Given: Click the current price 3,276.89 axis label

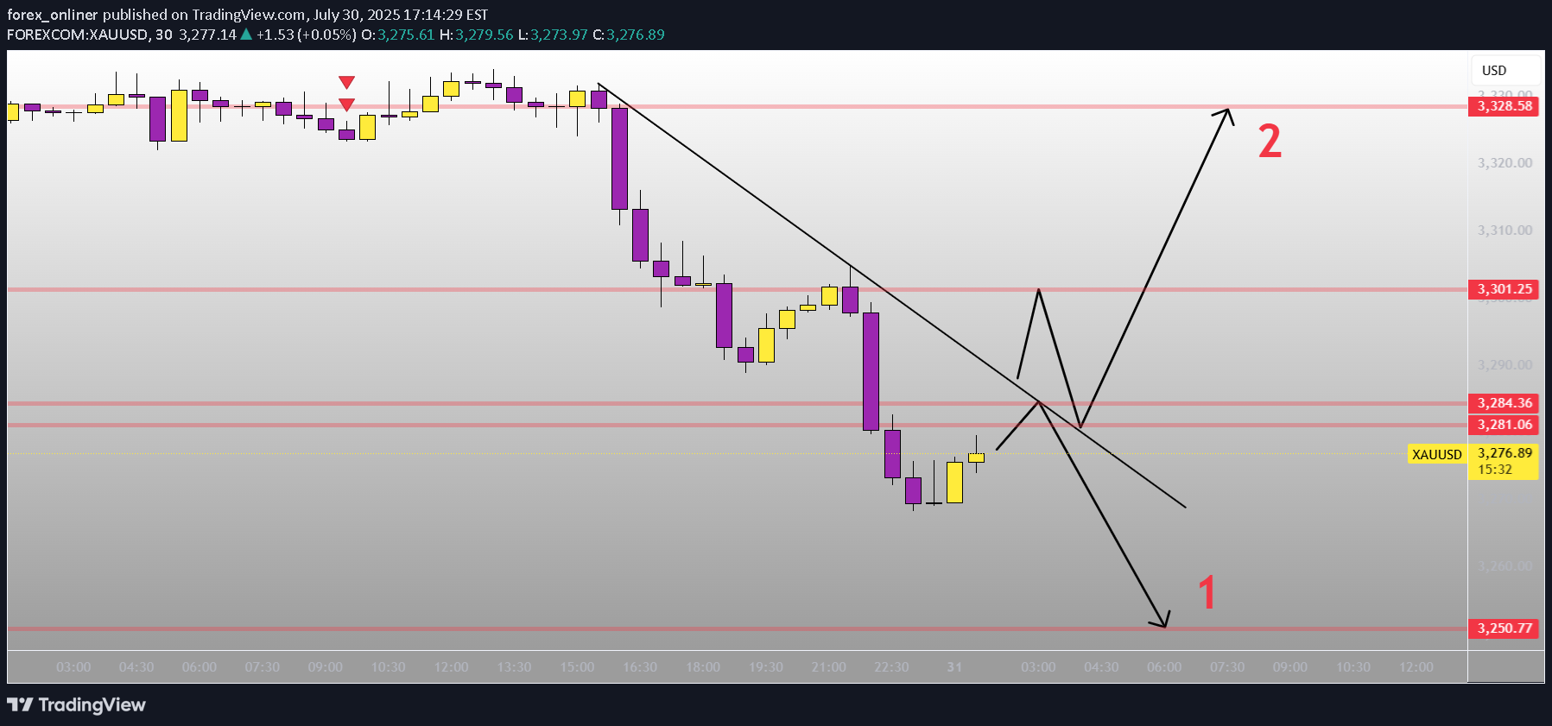Looking at the screenshot, I should [1504, 453].
